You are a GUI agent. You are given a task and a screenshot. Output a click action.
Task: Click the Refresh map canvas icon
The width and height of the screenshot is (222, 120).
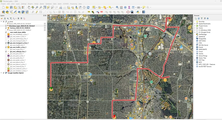(x=88, y=7)
